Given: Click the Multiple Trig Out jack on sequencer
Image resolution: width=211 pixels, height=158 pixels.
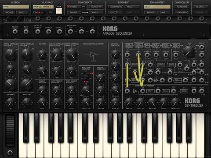Looking at the screenshot, I should 15,32.
